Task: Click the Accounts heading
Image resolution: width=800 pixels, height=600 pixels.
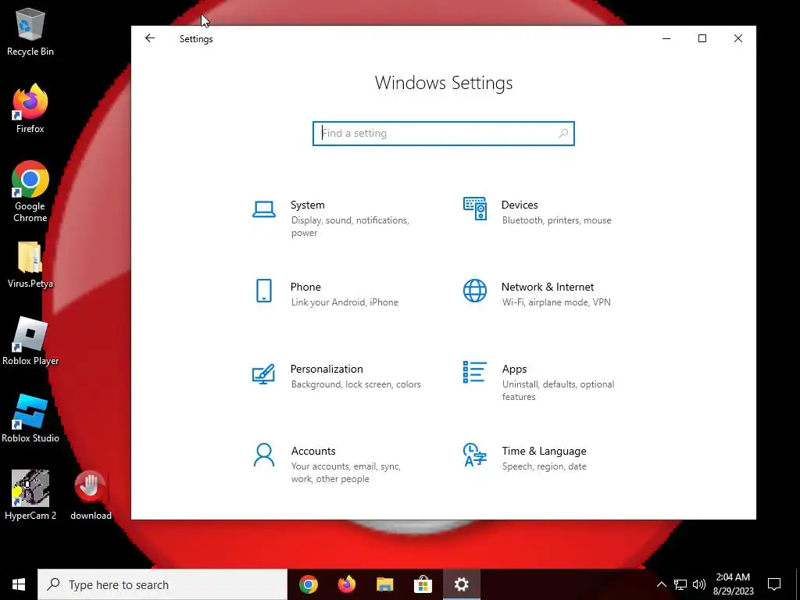Action: point(313,451)
